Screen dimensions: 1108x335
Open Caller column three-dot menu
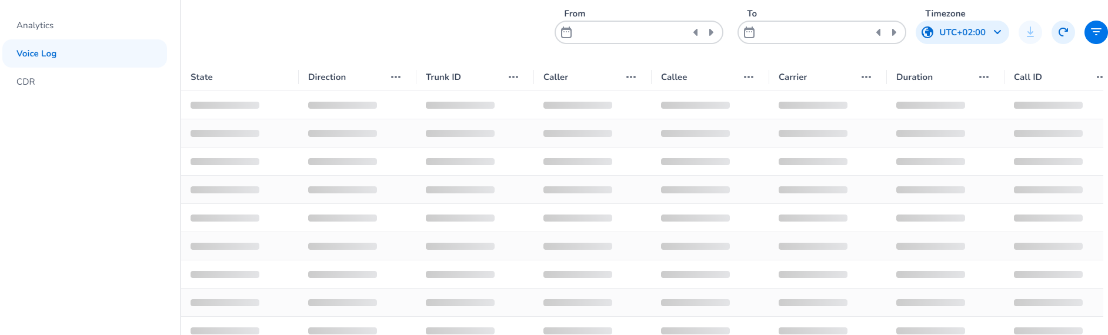631,77
